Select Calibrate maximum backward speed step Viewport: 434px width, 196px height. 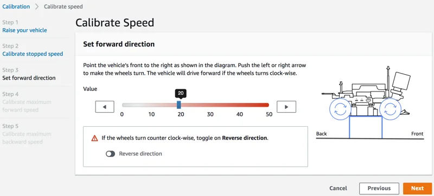pyautogui.click(x=27, y=138)
